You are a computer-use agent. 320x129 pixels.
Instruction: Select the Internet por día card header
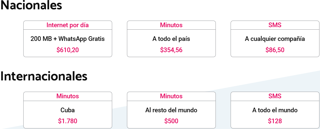coord(67,25)
